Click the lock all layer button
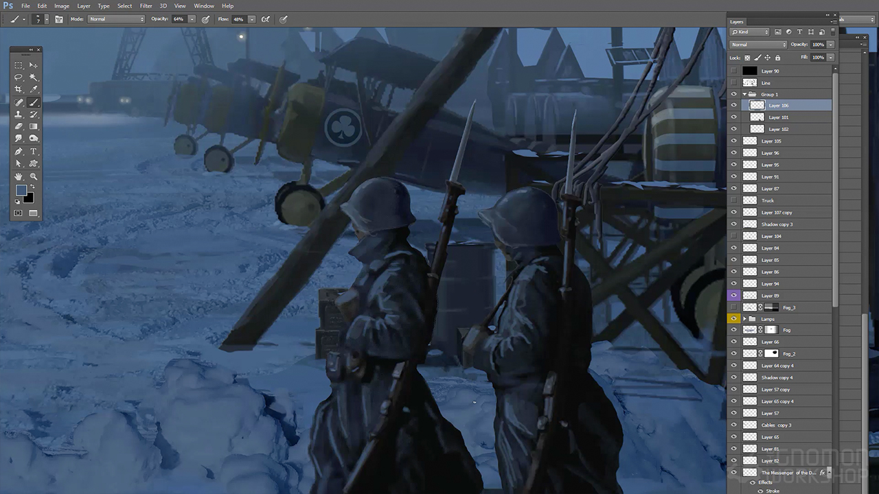Viewport: 879px width, 494px height. tap(777, 58)
